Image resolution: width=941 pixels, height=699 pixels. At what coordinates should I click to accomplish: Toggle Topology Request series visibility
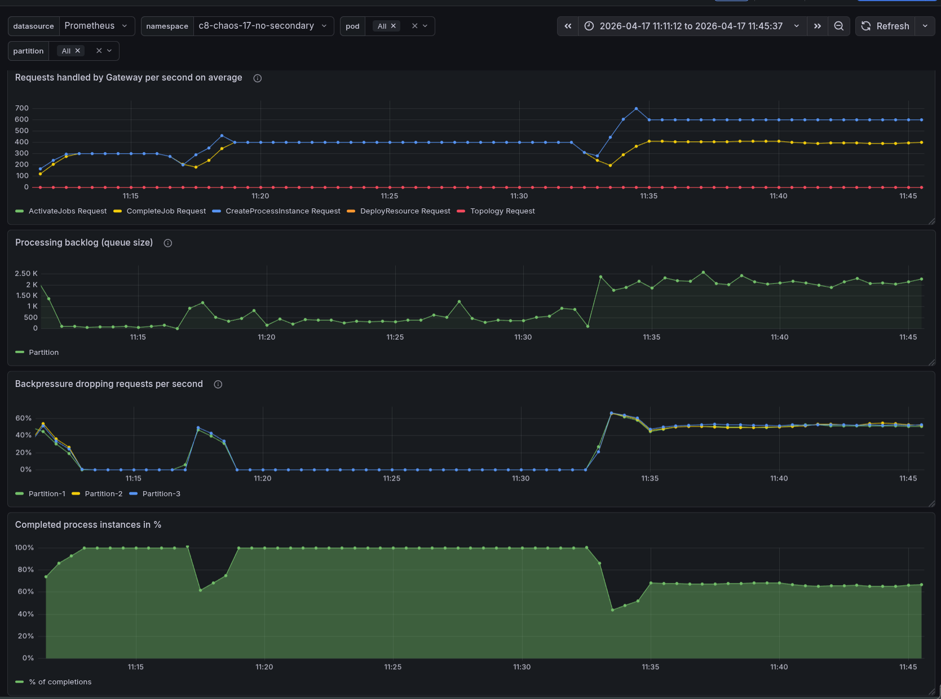tap(502, 211)
